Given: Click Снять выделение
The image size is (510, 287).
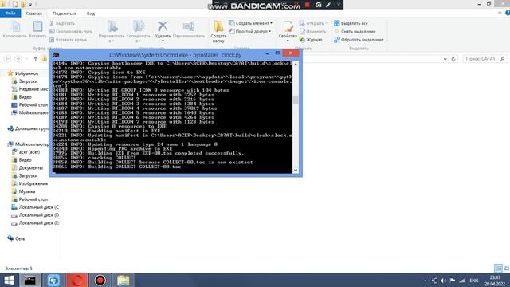Looking at the screenshot, I should [x=355, y=32].
